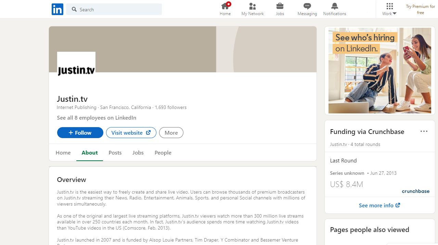Viewport: 438px width, 245px height.
Task: Open the People tab
Action: pyautogui.click(x=163, y=152)
